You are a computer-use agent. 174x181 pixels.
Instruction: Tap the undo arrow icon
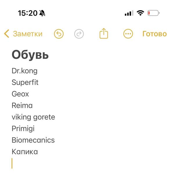pos(59,34)
